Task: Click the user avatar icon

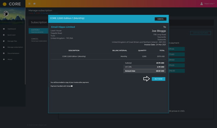Action: 201,4
